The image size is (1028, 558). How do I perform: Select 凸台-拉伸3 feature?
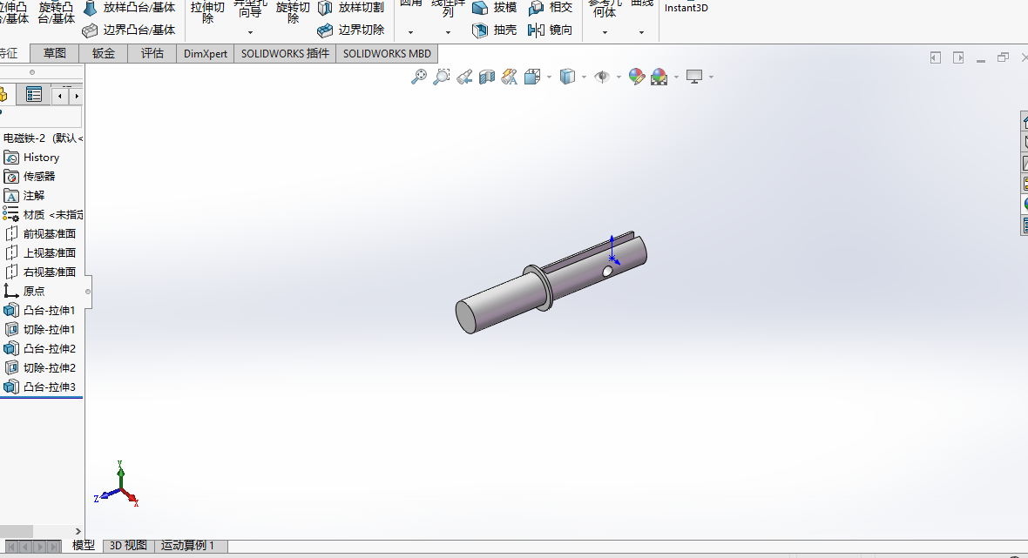[x=39, y=387]
